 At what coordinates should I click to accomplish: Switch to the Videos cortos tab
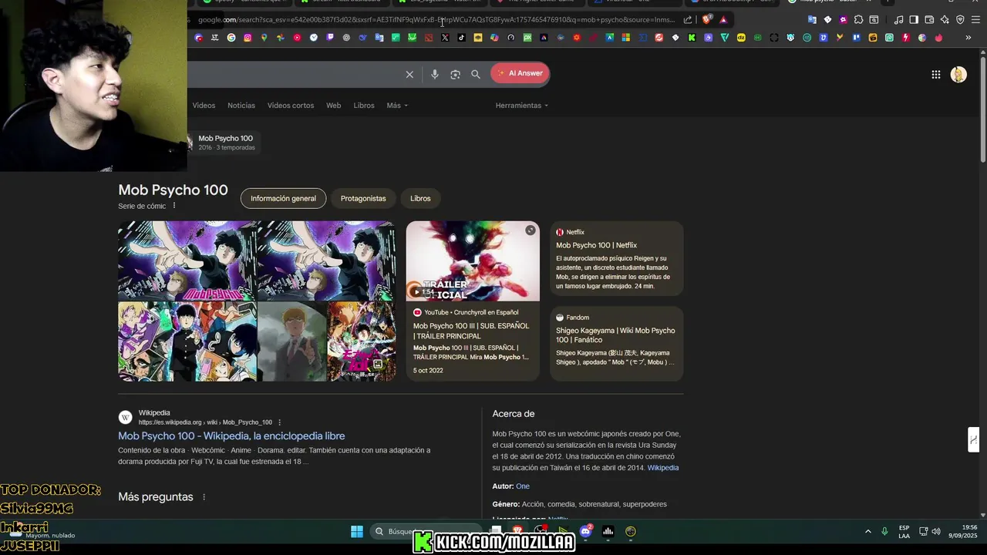coord(291,106)
